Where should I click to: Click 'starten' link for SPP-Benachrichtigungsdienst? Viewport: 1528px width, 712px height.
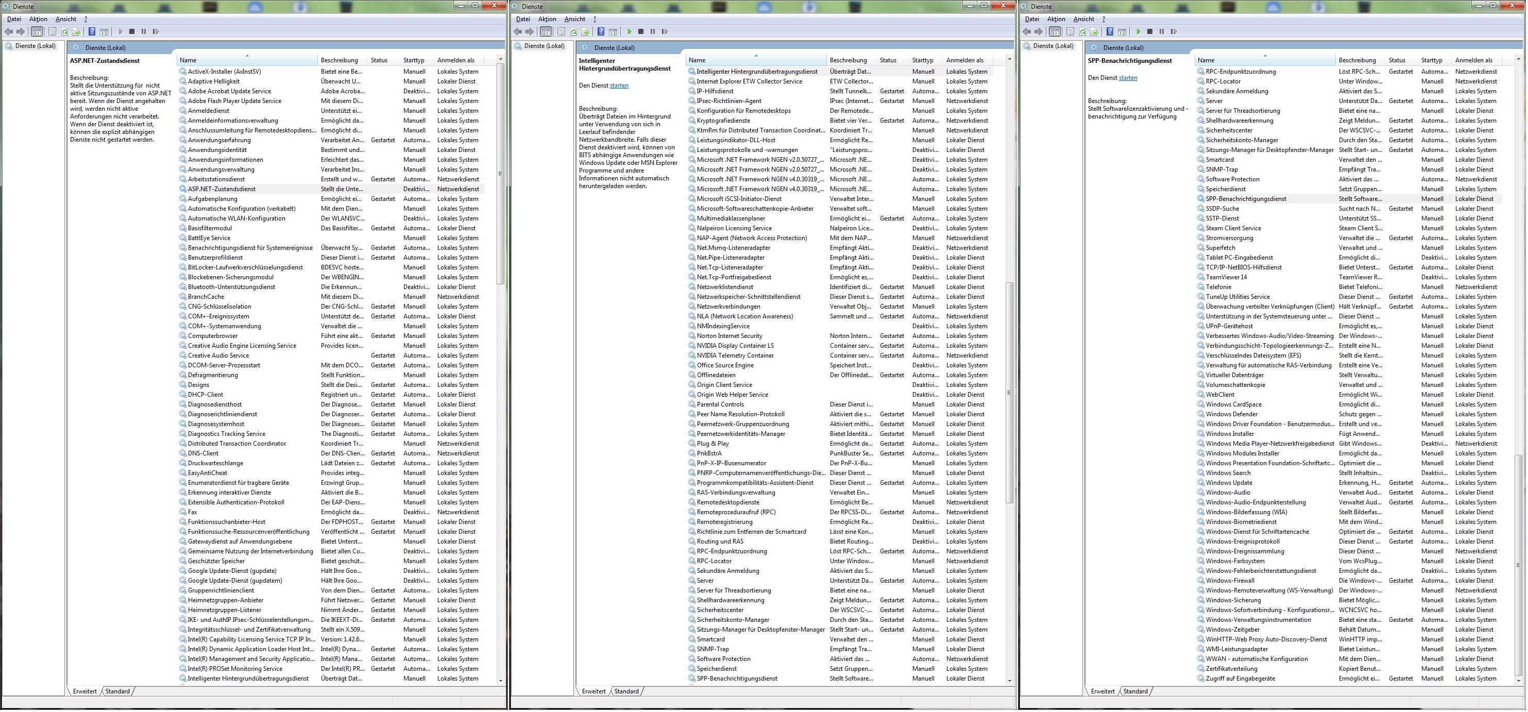click(x=1128, y=78)
